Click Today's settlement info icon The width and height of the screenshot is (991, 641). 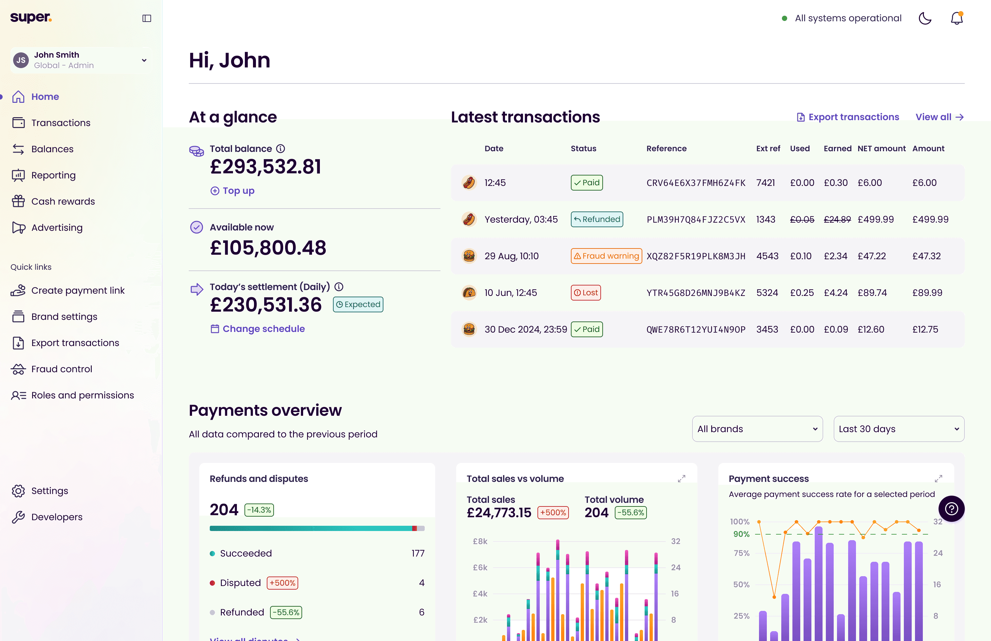click(339, 286)
